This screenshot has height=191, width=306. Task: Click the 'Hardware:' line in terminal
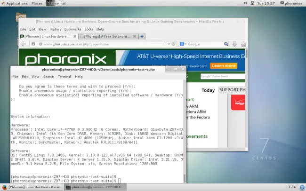point(20,125)
